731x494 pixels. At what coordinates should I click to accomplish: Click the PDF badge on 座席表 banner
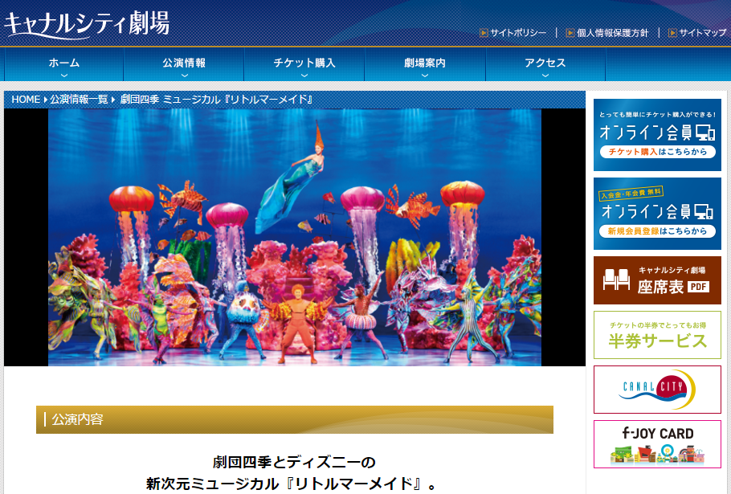pos(698,287)
